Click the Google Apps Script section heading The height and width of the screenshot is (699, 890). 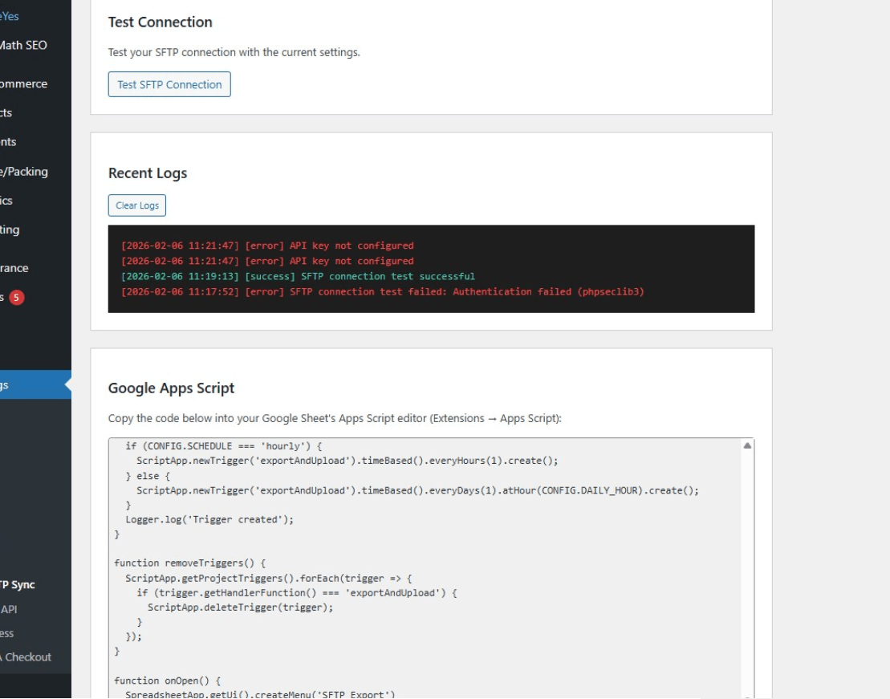coord(171,388)
